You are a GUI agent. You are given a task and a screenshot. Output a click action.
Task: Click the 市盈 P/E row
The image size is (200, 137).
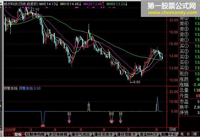click(190, 102)
